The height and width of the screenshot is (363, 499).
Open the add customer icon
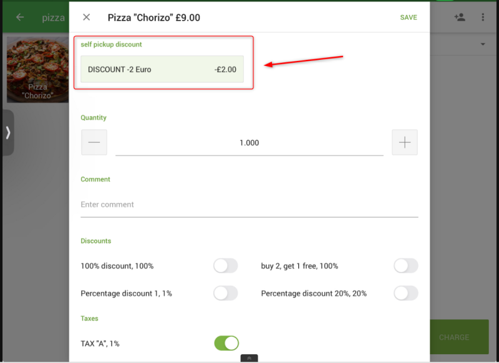(x=460, y=17)
